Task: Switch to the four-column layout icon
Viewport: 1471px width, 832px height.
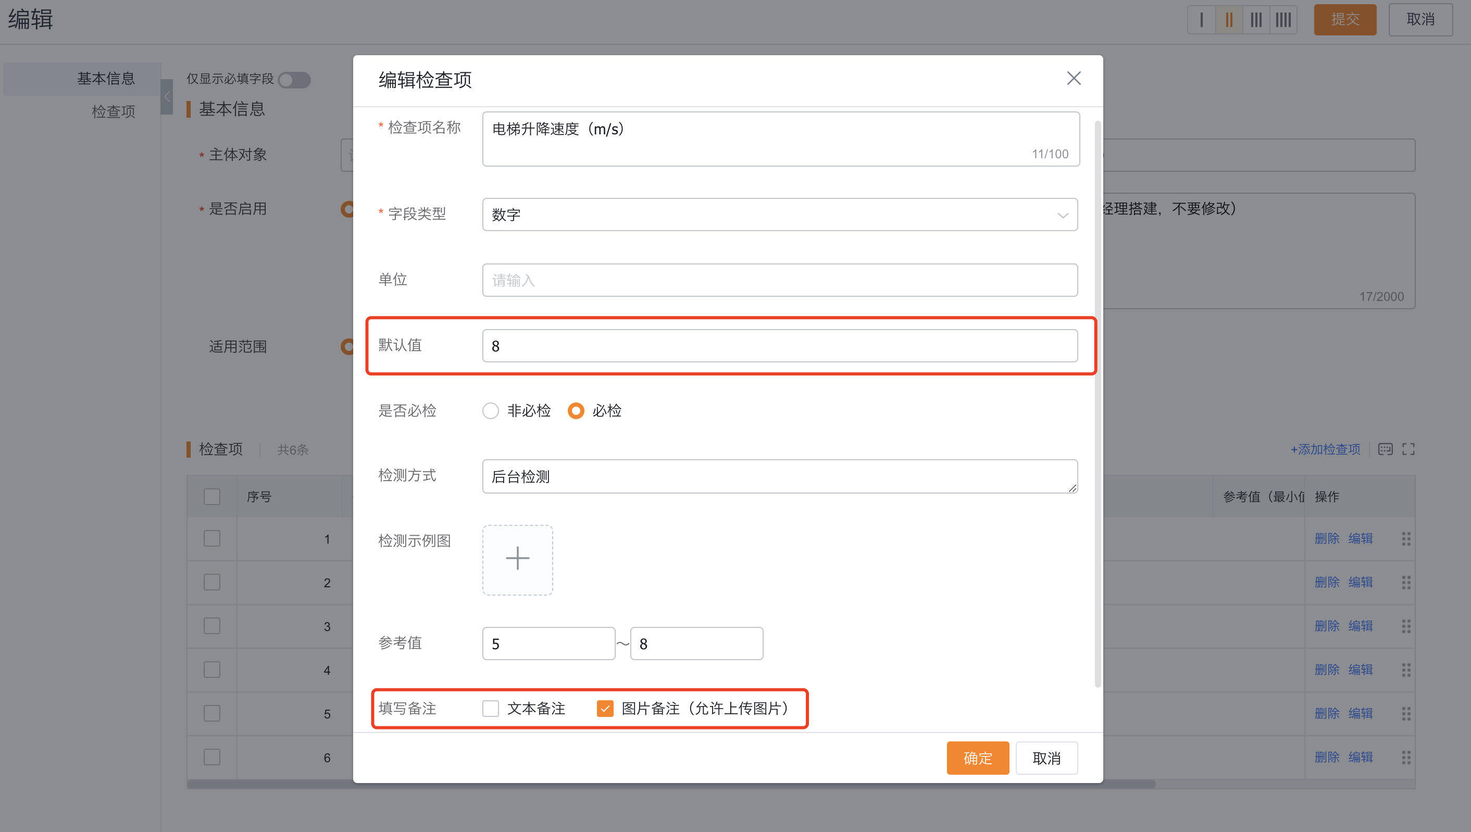Action: click(1283, 19)
